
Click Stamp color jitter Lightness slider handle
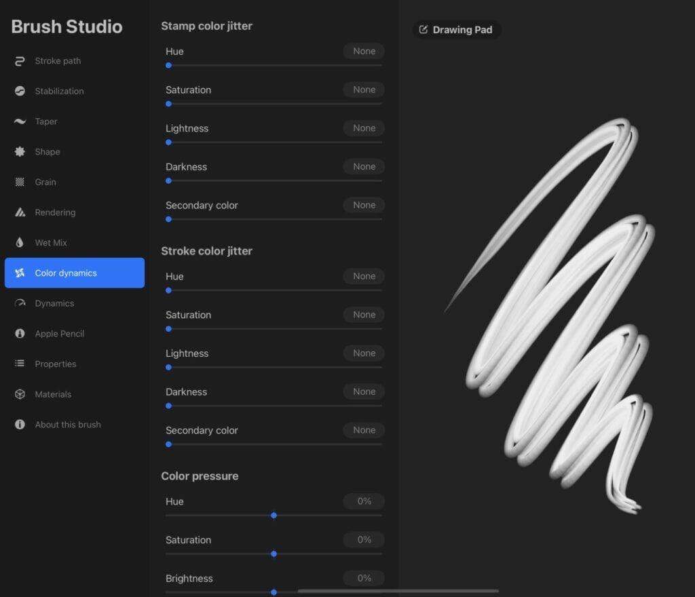pos(168,142)
